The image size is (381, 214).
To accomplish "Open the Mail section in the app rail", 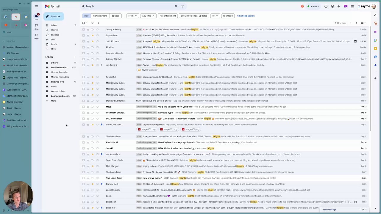I will pyautogui.click(x=36, y=17).
